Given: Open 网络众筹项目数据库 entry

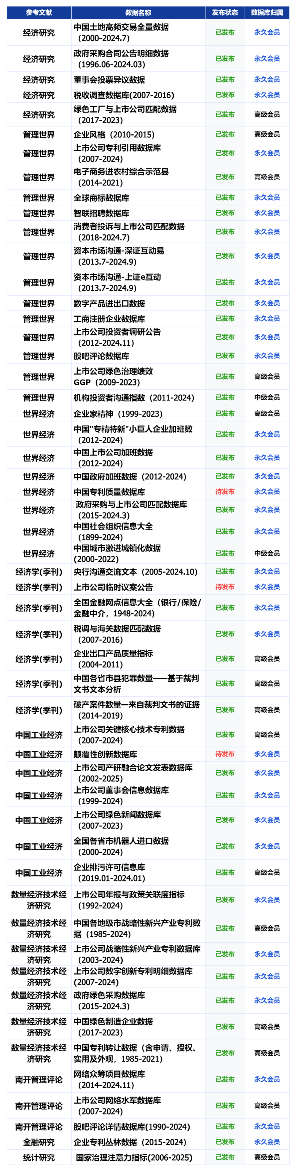Looking at the screenshot, I should (109, 1080).
